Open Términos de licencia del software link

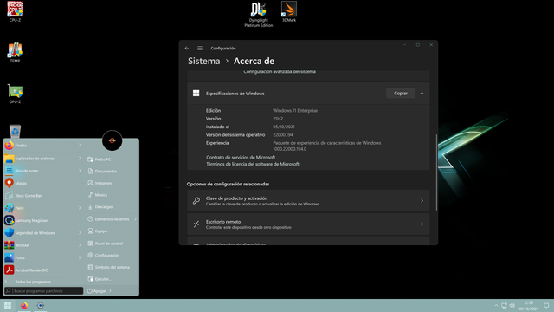[x=253, y=164]
